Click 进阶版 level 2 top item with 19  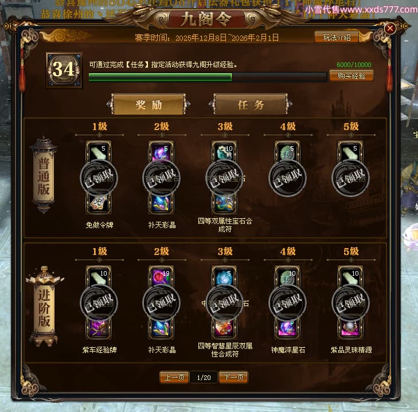(161, 277)
